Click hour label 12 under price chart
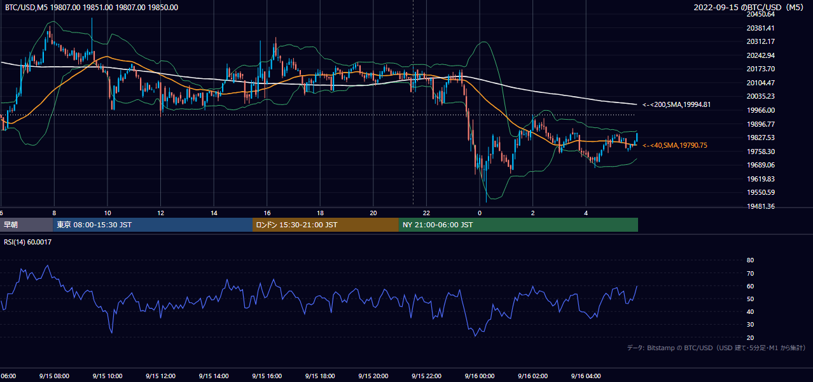This screenshot has height=382, width=813. (x=160, y=213)
